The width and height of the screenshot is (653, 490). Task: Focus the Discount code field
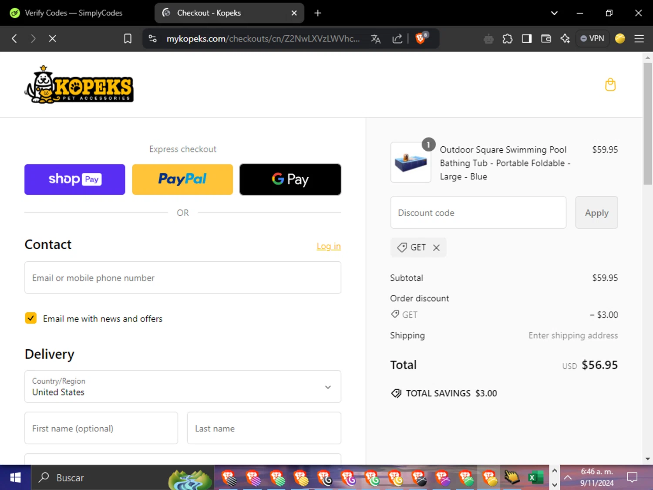[x=478, y=213]
